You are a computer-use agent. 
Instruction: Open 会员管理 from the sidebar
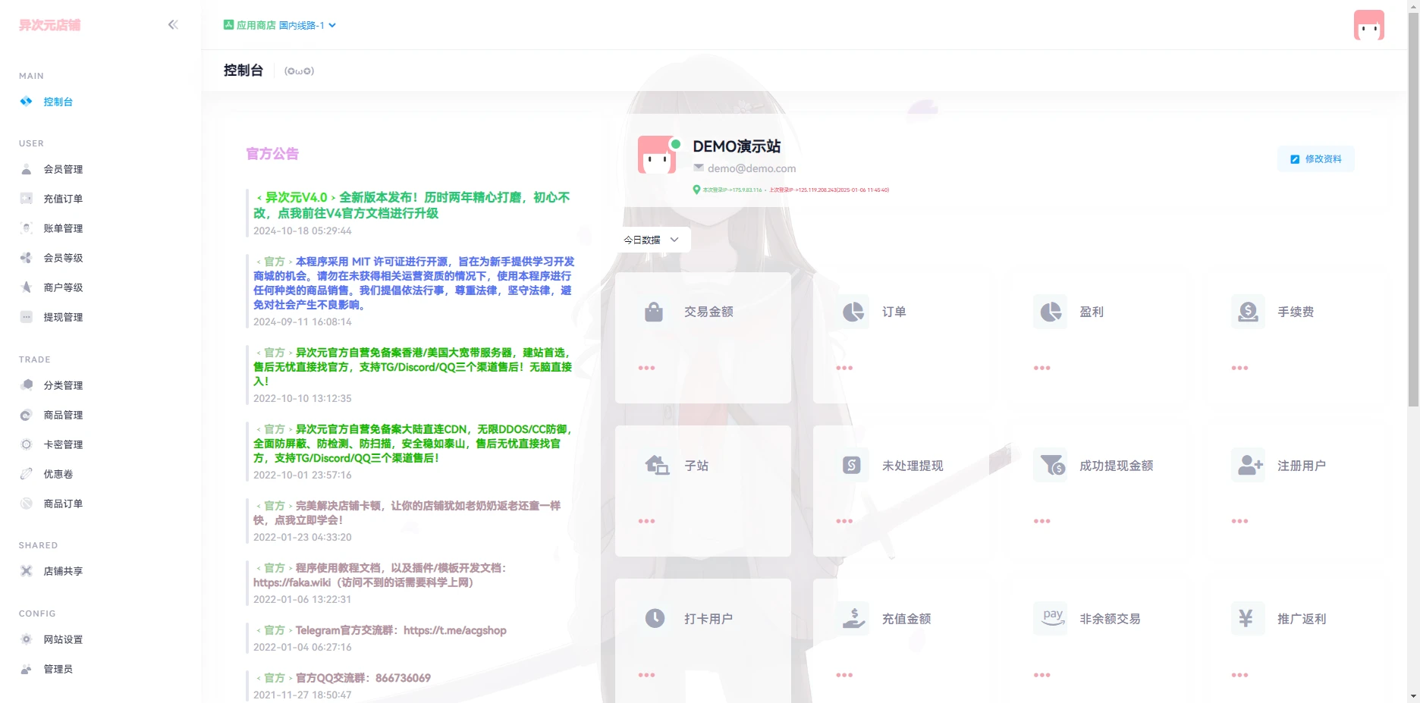(64, 169)
